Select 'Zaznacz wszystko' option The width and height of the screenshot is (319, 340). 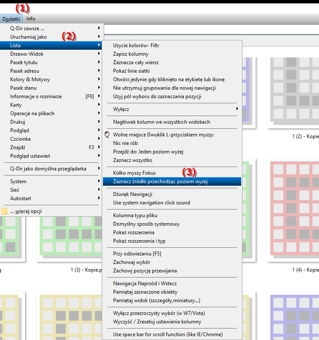coord(172,160)
